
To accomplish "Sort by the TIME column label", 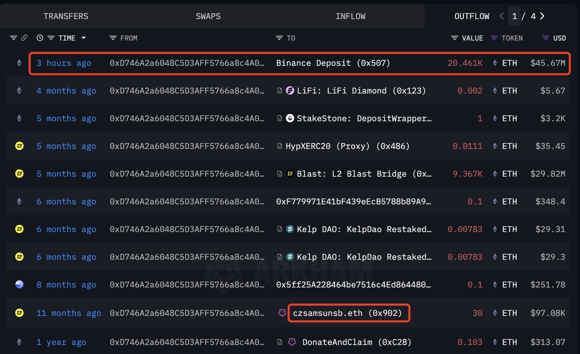I will coord(67,38).
